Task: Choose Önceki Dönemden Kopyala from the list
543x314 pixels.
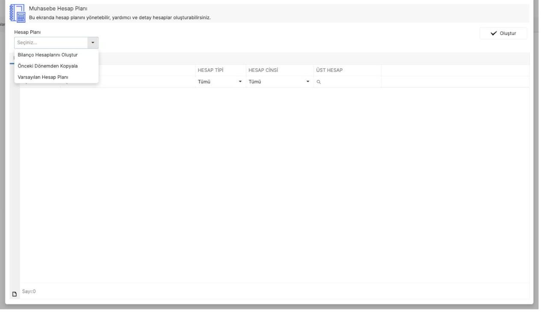Action: pyautogui.click(x=56, y=66)
